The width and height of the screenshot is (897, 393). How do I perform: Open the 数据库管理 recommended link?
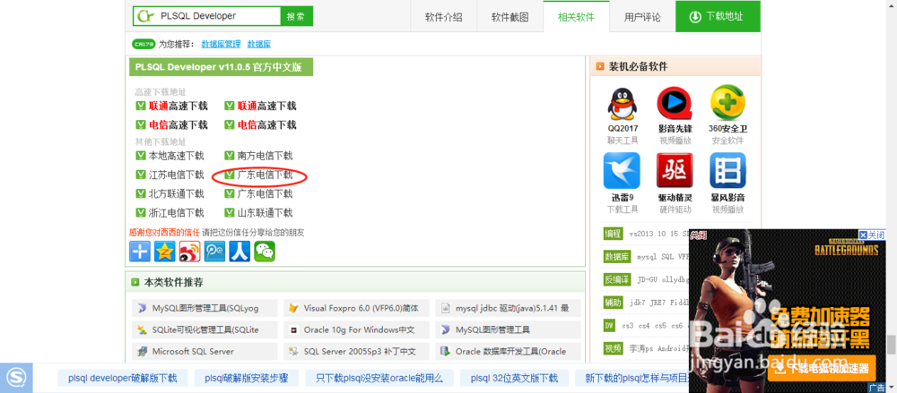click(x=222, y=44)
